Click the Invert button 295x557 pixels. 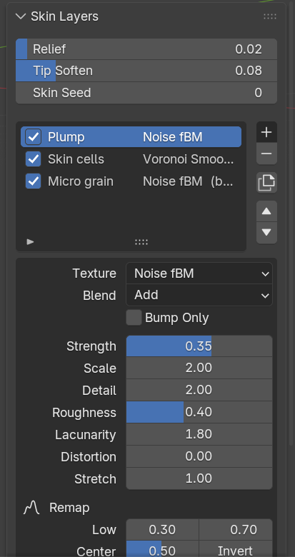tap(236, 550)
